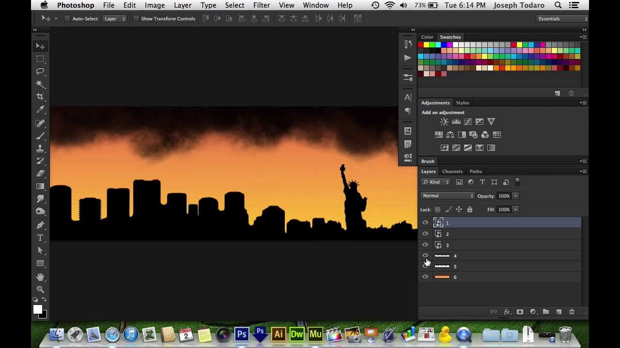
Task: Enable the Auto-Select checkbox
Action: point(67,18)
